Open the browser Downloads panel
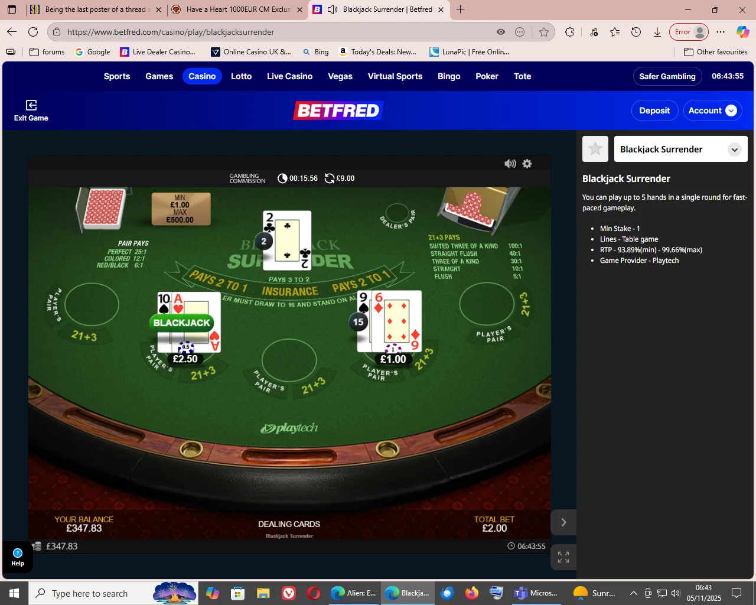 point(657,32)
